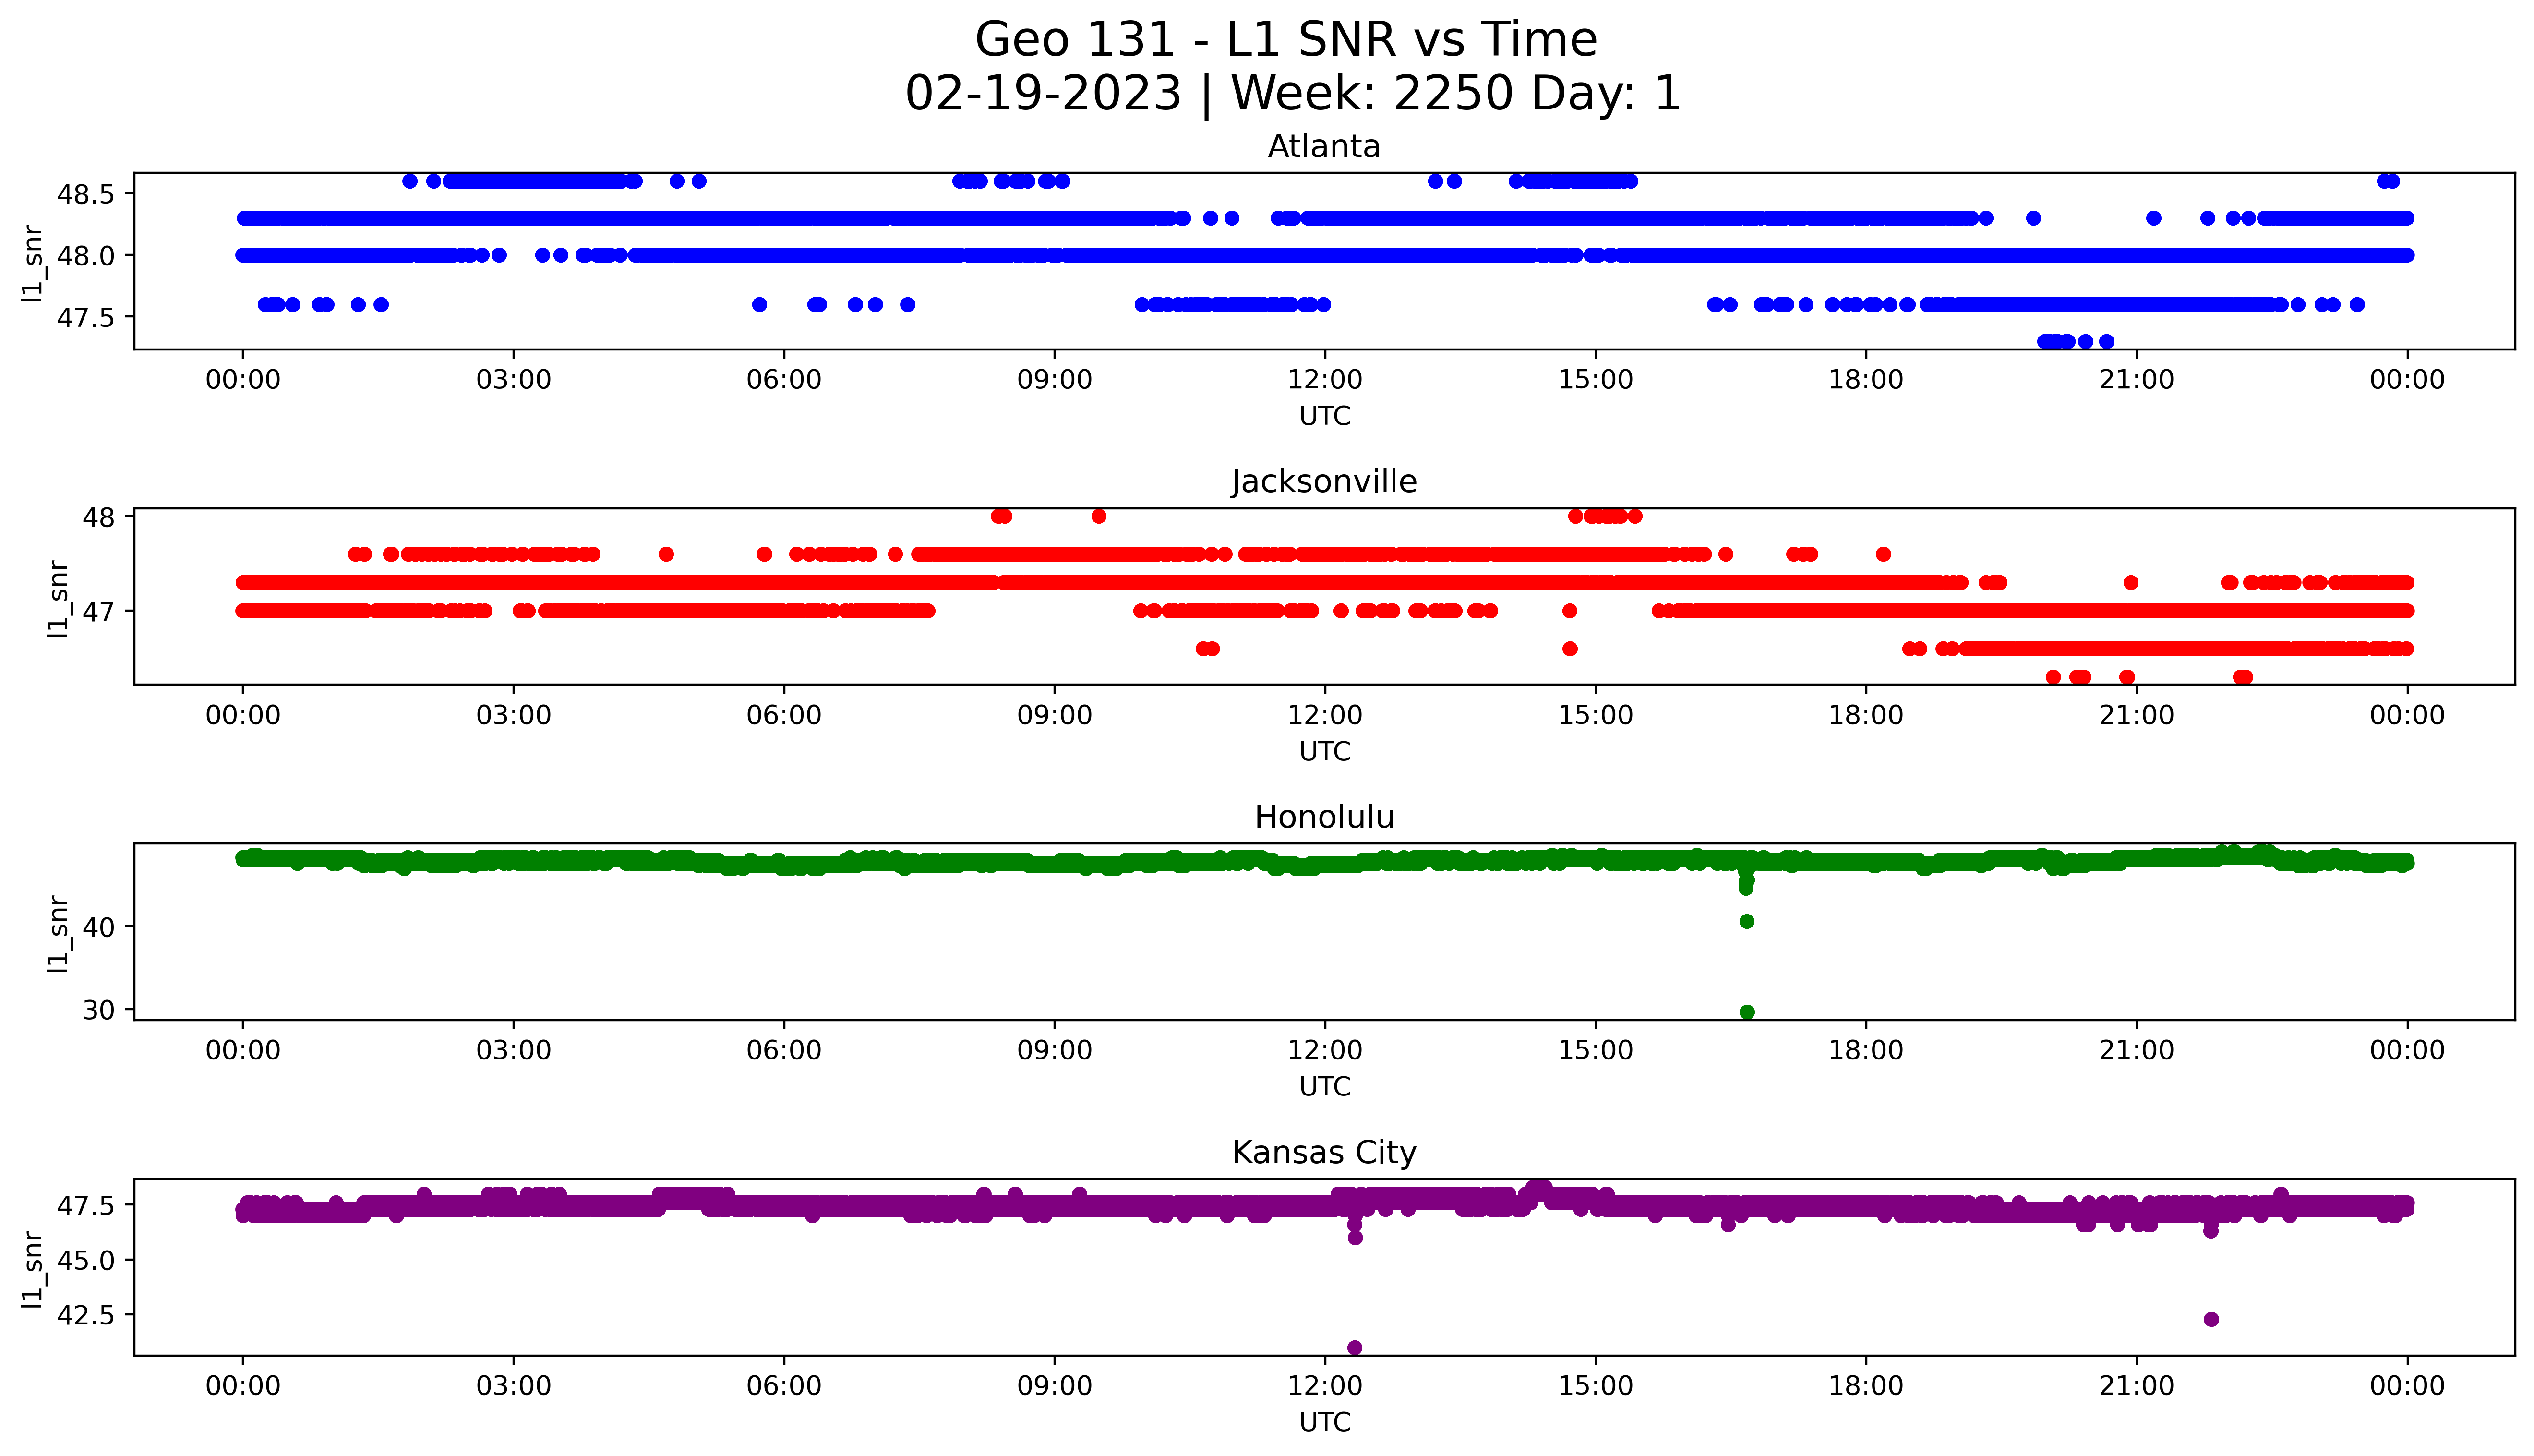Click the 12:00 x-tick under Atlanta plot
The image size is (2534, 1456).
[1324, 380]
